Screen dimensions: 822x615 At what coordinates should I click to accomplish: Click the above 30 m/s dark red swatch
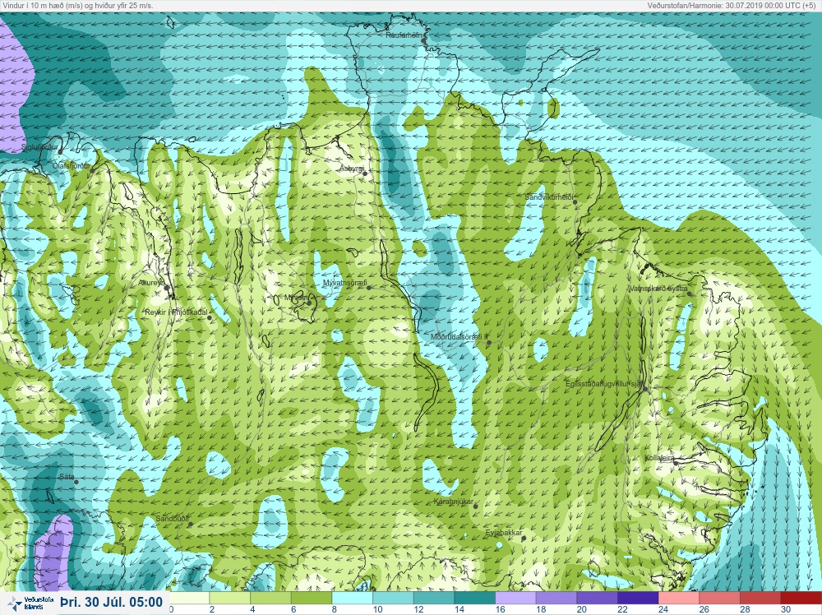(x=801, y=598)
